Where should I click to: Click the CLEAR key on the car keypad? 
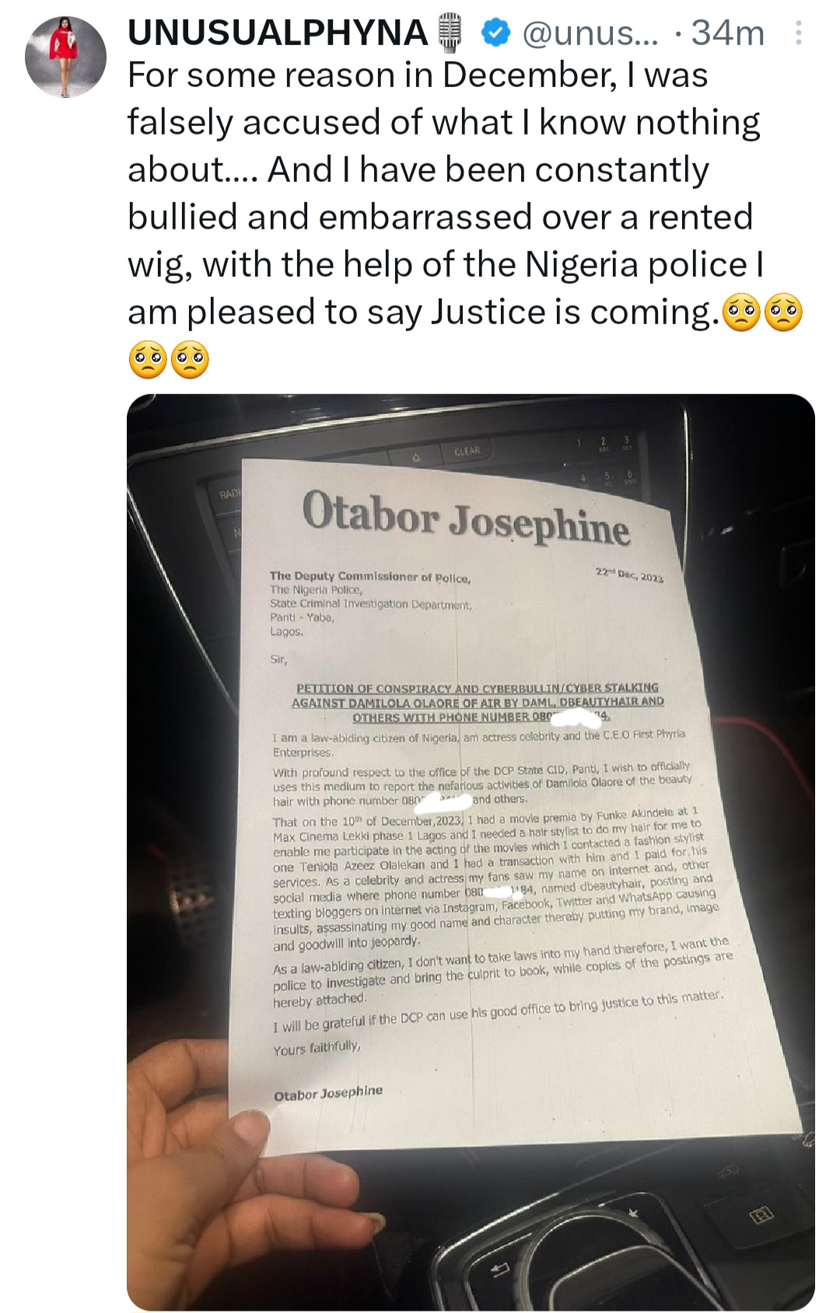pos(467,451)
